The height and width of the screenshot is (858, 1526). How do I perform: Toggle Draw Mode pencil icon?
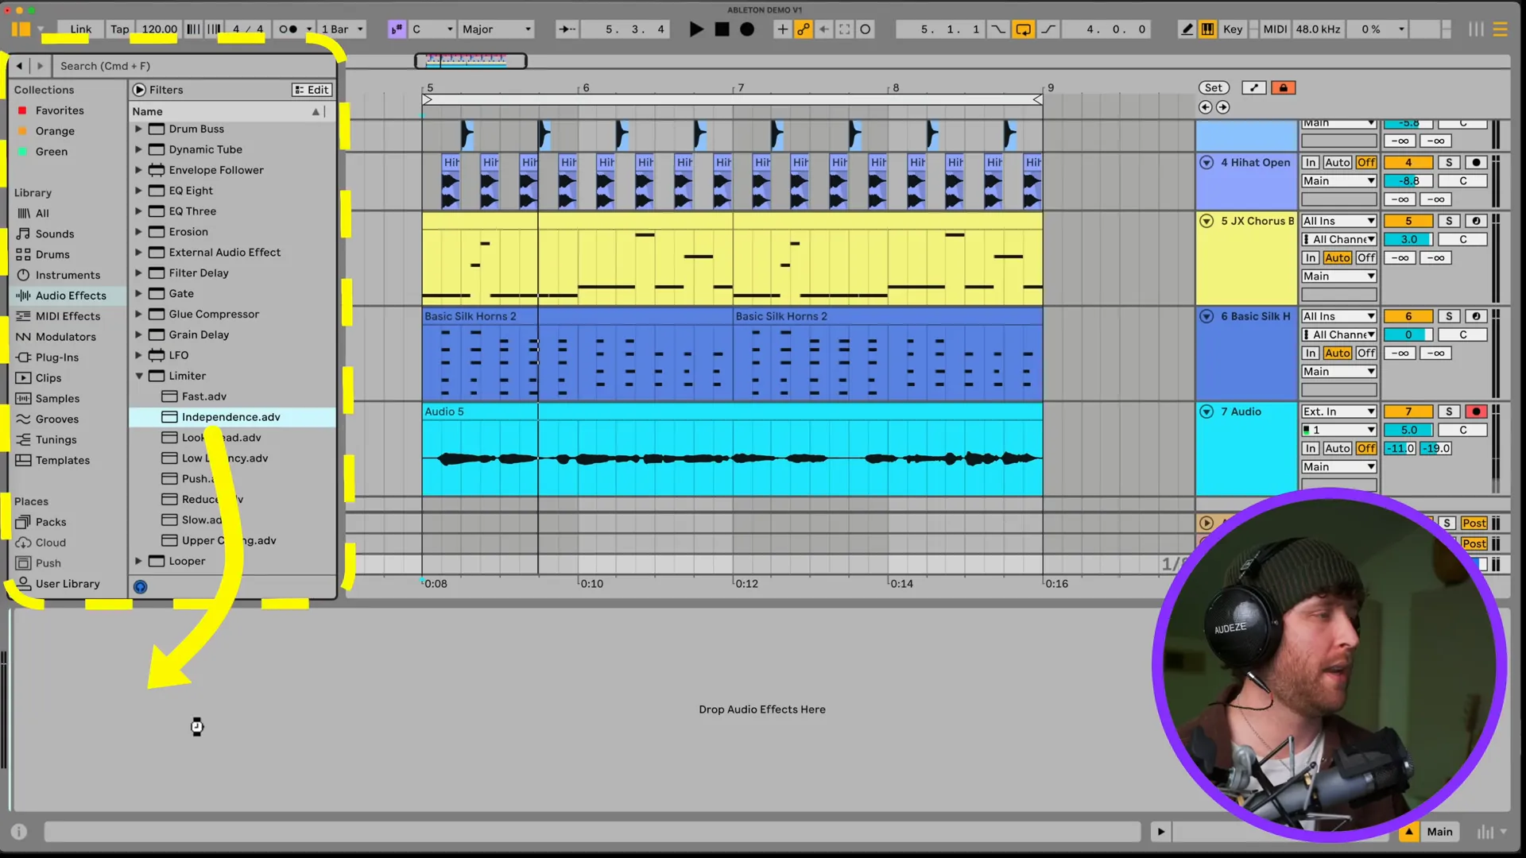tap(1187, 29)
